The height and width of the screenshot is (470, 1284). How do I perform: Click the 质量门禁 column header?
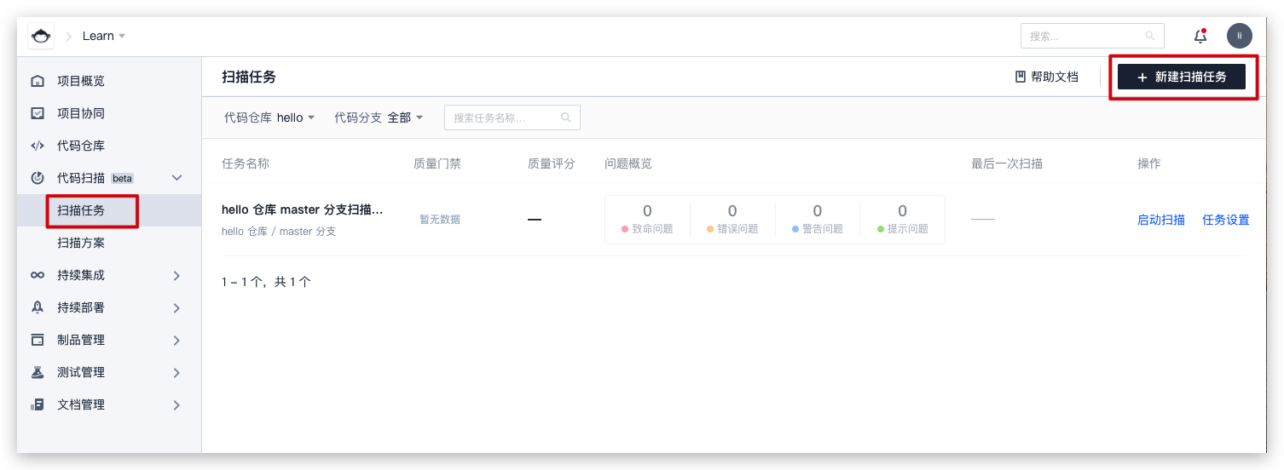[x=437, y=163]
